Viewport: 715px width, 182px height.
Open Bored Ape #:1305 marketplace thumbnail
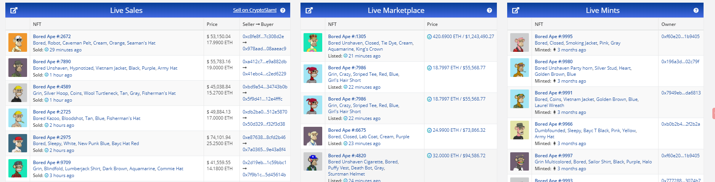pyautogui.click(x=313, y=42)
